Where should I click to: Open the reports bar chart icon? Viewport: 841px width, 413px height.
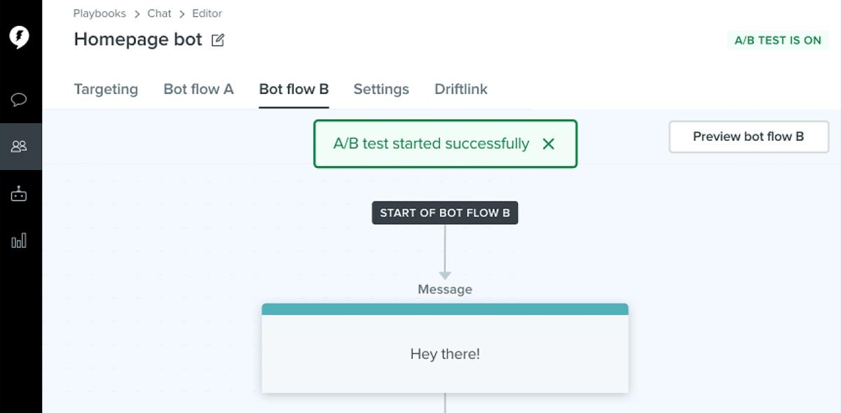(20, 241)
